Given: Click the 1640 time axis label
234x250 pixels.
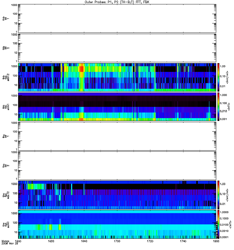Looking at the screenshot, I should click(x=84, y=241).
